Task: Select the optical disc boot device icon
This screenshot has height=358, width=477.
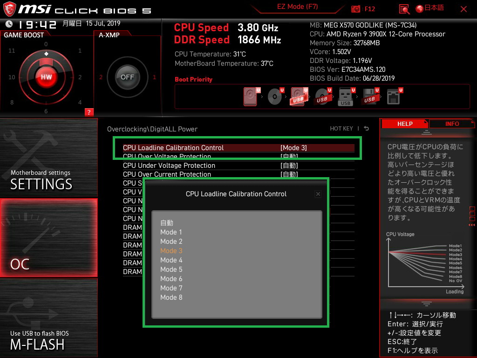Action: click(x=275, y=96)
